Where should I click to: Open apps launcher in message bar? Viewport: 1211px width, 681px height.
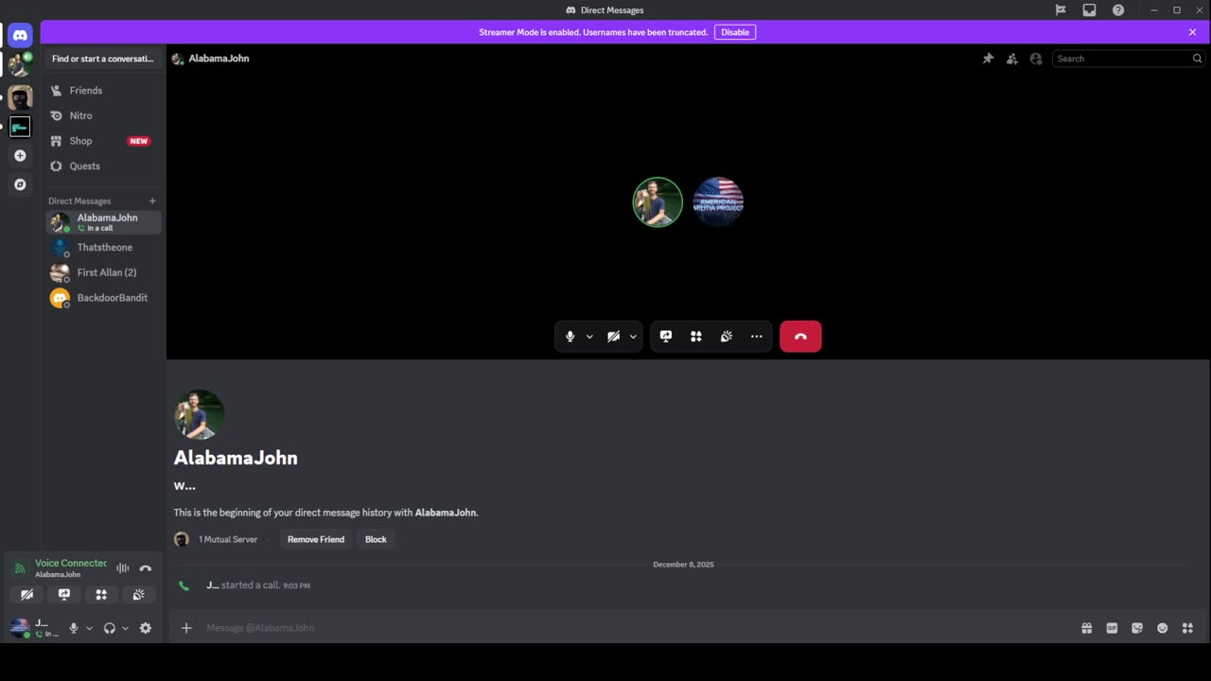[x=1188, y=628]
